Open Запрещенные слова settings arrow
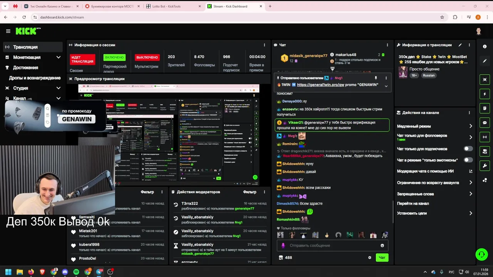Image resolution: width=493 pixels, height=277 pixels. pyautogui.click(x=471, y=194)
